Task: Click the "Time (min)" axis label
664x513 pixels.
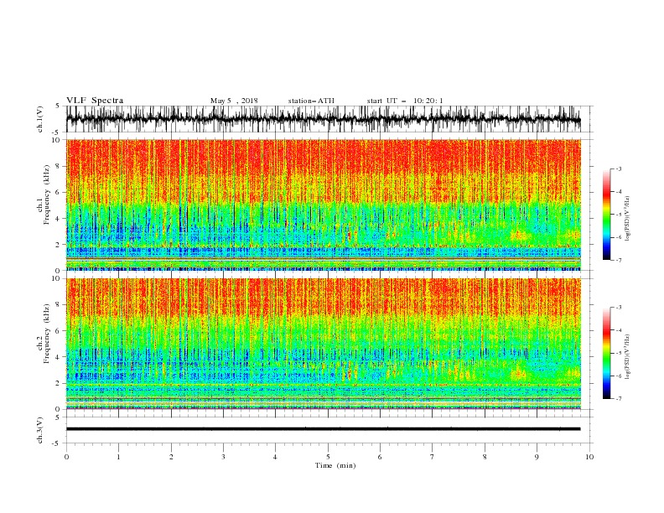Action: pyautogui.click(x=335, y=465)
